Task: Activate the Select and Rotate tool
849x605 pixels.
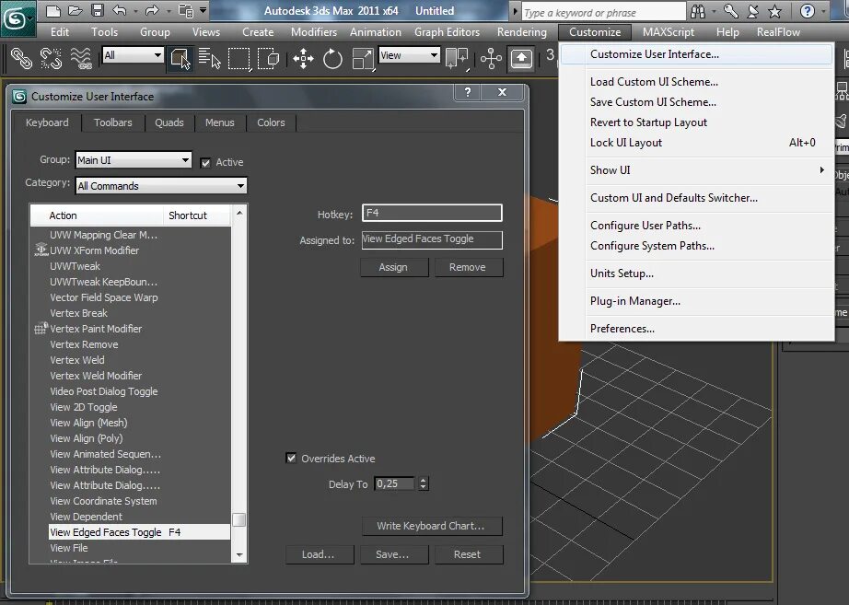Action: 332,59
